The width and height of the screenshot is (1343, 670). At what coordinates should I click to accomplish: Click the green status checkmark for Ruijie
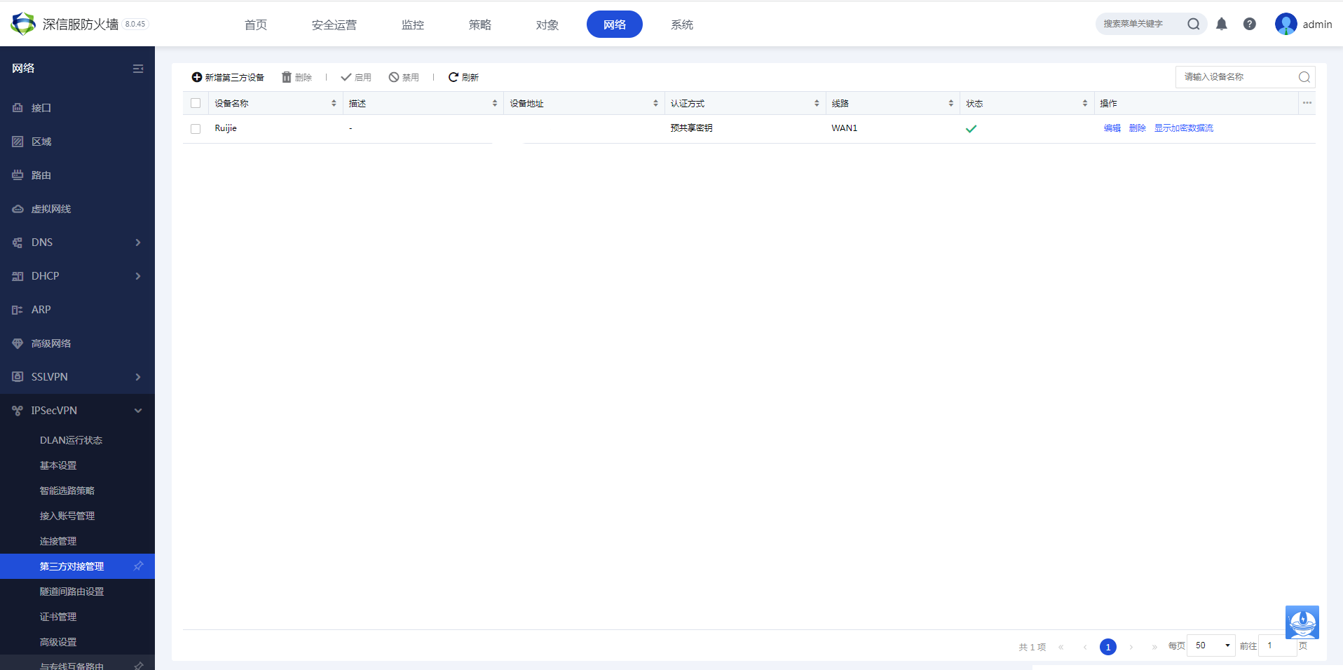pyautogui.click(x=971, y=128)
